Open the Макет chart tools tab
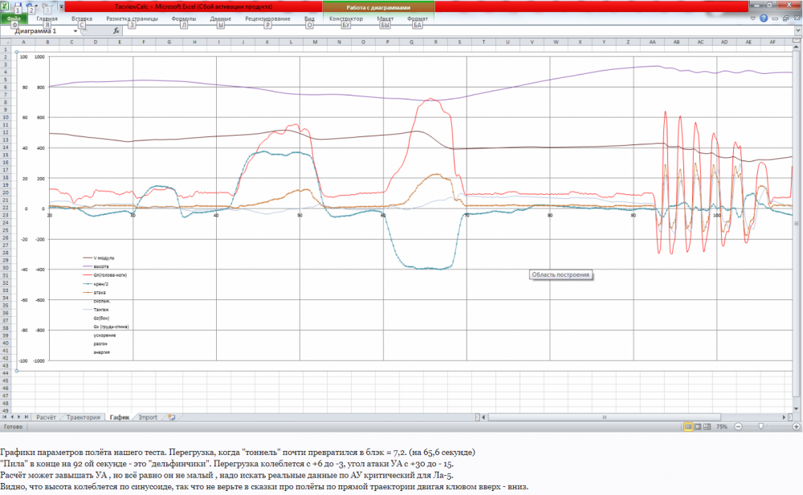This screenshot has width=803, height=495. click(x=385, y=18)
